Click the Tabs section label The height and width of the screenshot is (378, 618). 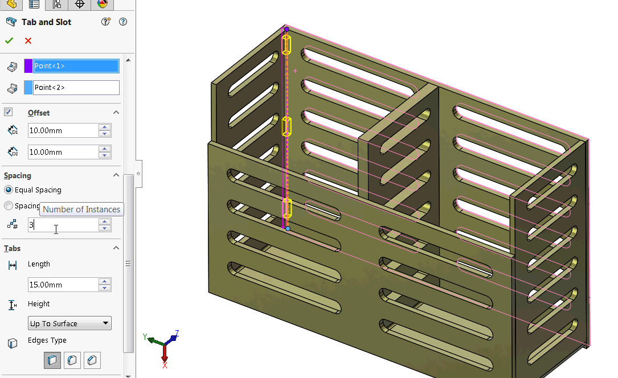12,248
